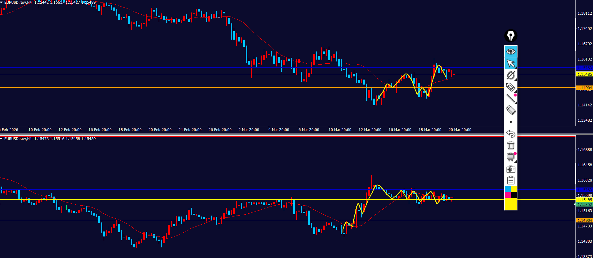The image size is (593, 258).
Task: Expand the EURUSD.raw,H4 chart dropdown triangle
Action: click(x=2, y=2)
